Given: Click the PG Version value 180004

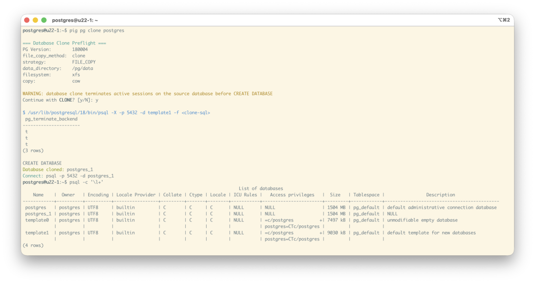Looking at the screenshot, I should click(80, 49).
